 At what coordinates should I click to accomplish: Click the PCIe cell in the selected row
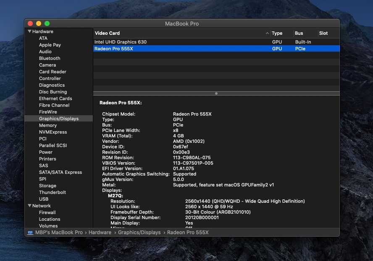coord(300,49)
